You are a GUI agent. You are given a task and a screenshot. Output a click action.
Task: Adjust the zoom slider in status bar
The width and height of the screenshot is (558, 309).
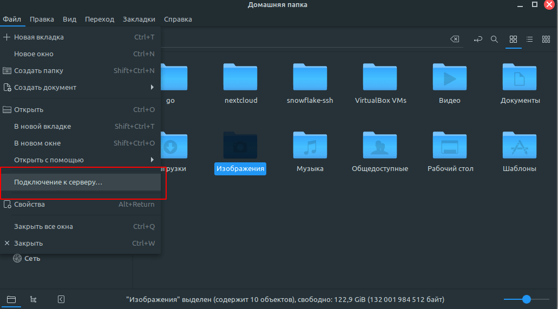point(526,299)
